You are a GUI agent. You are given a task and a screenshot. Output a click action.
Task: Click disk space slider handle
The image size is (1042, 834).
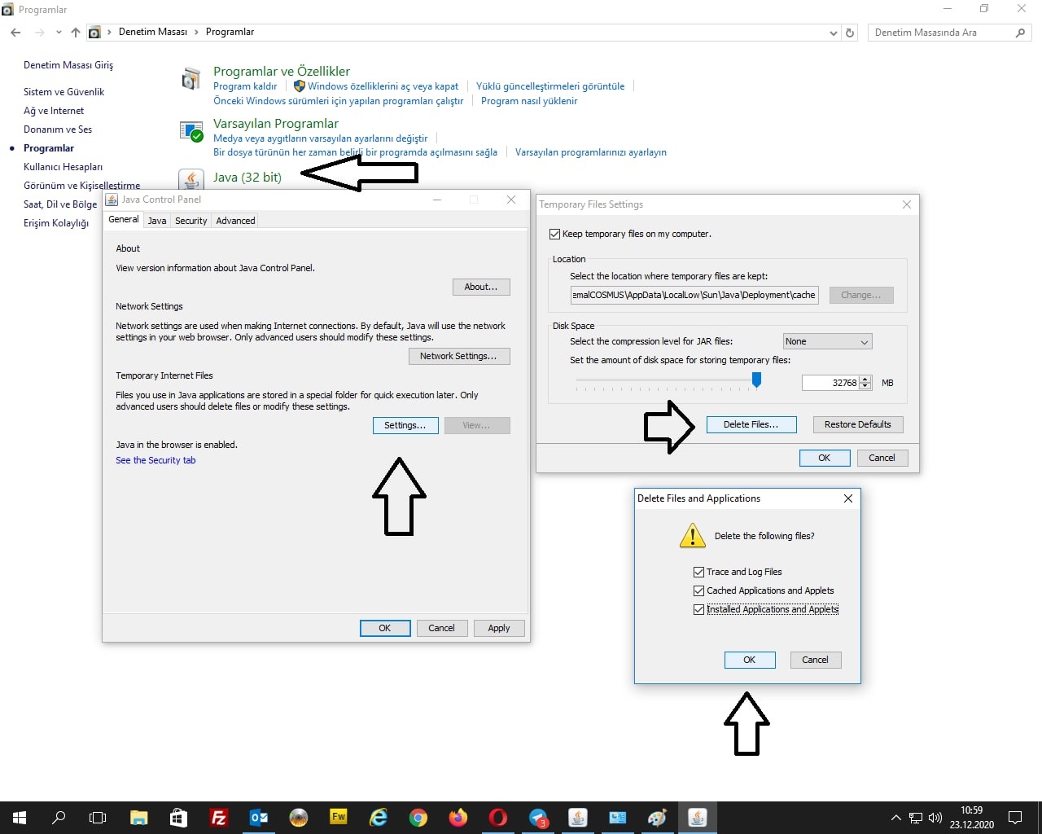tap(756, 380)
